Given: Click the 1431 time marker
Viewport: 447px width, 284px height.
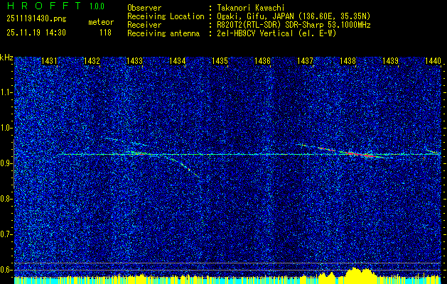Looking at the screenshot, I should [x=49, y=61].
